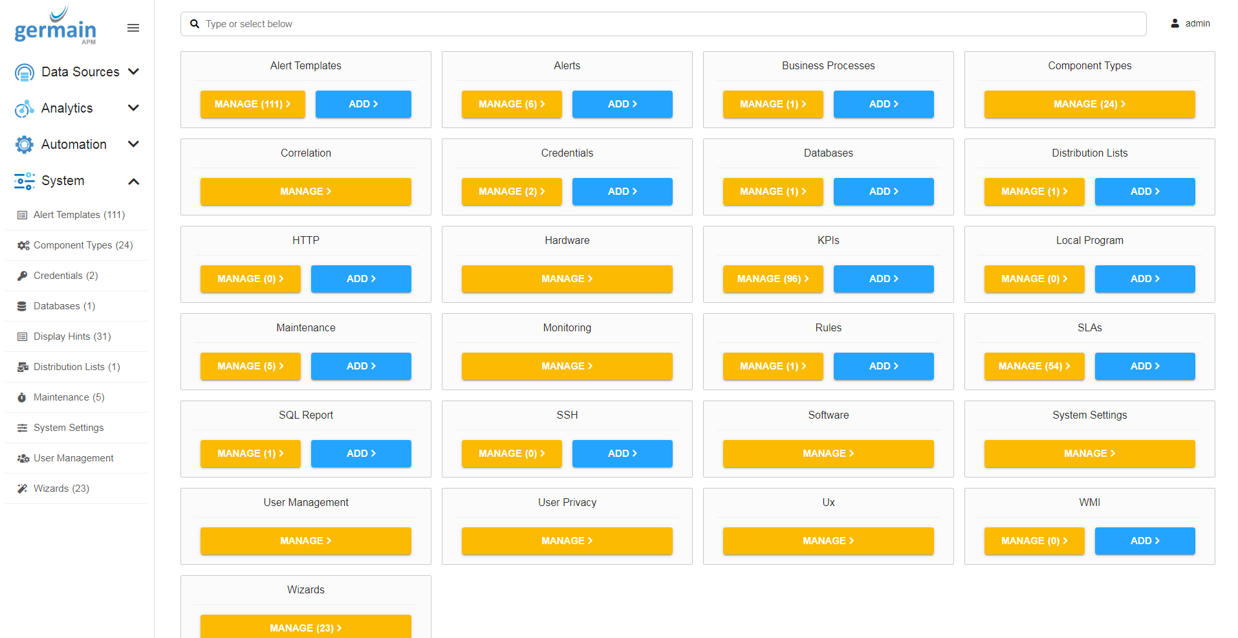1238x638 pixels.
Task: Click the Germain APM logo
Action: click(x=56, y=27)
